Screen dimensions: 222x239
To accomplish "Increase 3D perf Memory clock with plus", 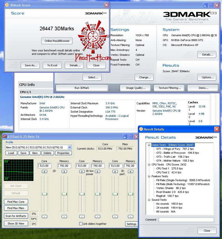I will (x=130, y=172).
